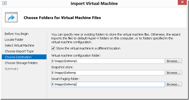Click inside the Smart Paging folder path field
Image resolution: width=189 pixels, height=100 pixels.
[x=108, y=84]
